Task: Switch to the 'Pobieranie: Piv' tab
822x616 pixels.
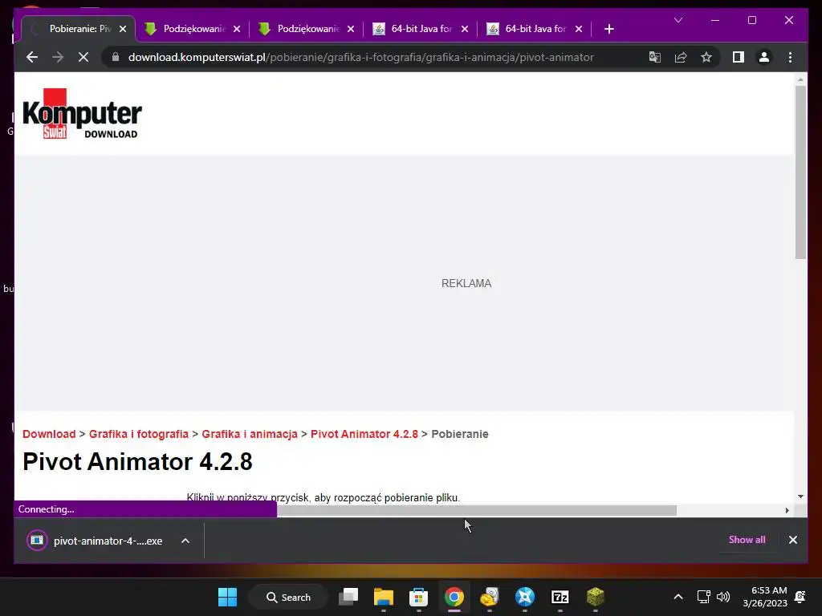Action: point(79,29)
